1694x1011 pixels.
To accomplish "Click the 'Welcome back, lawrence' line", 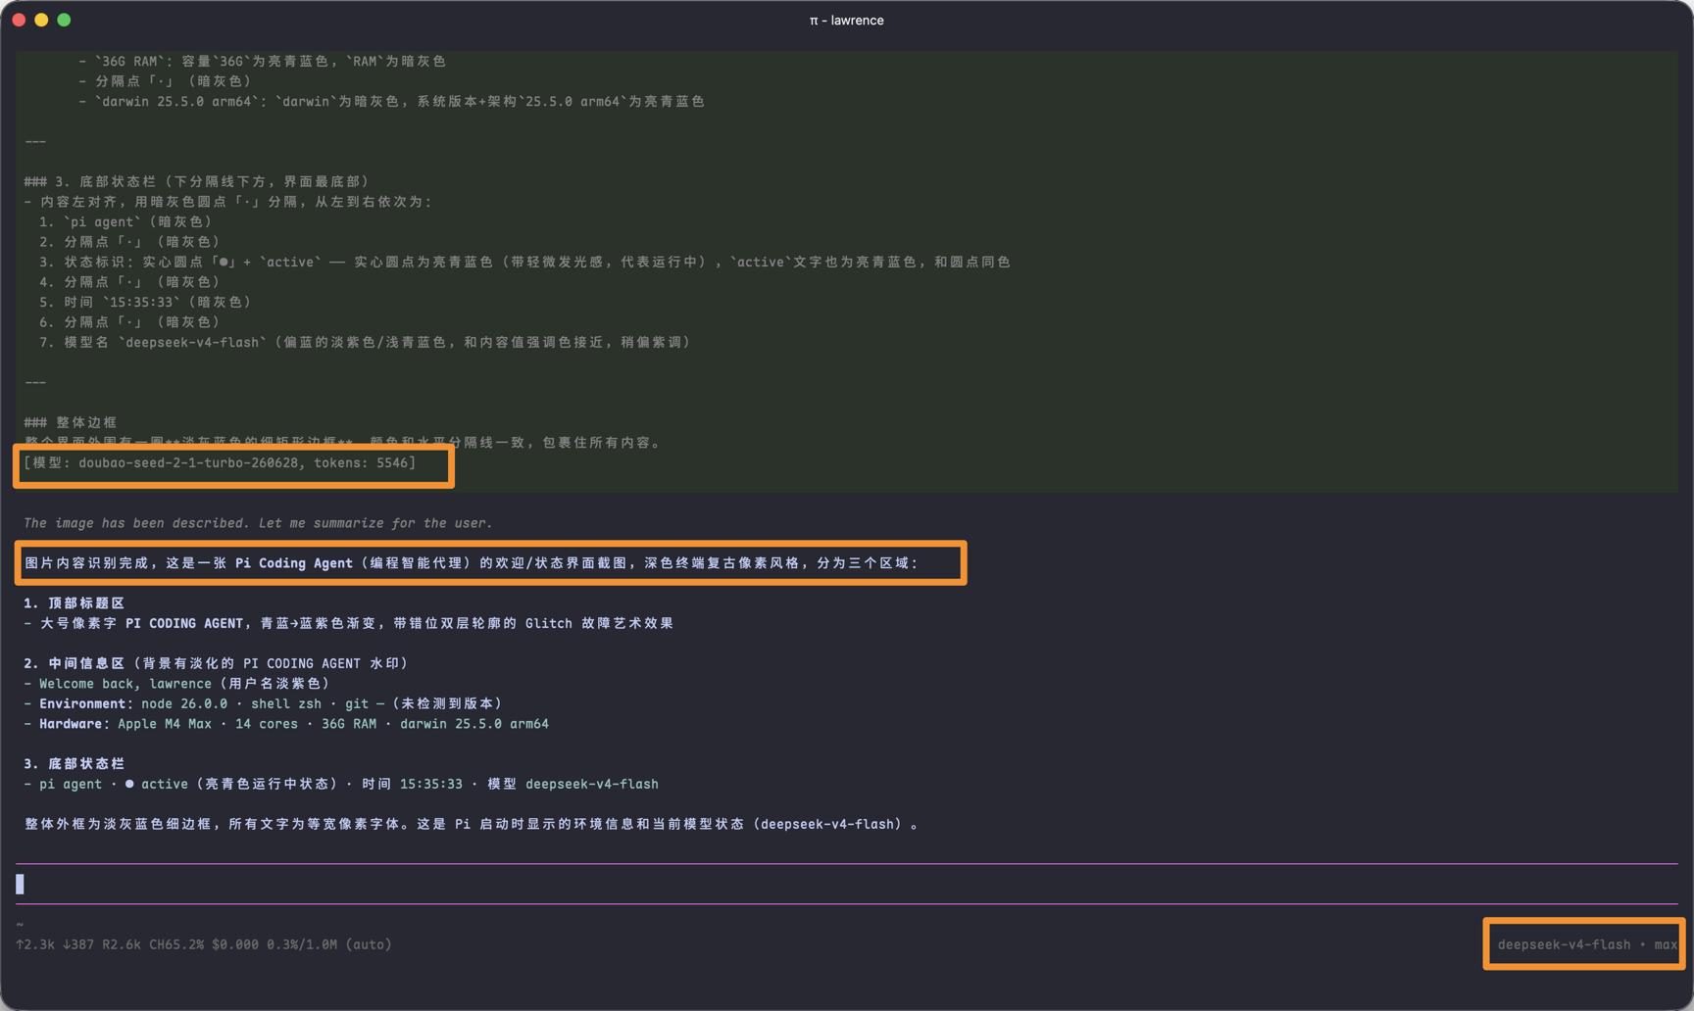I will tap(176, 684).
